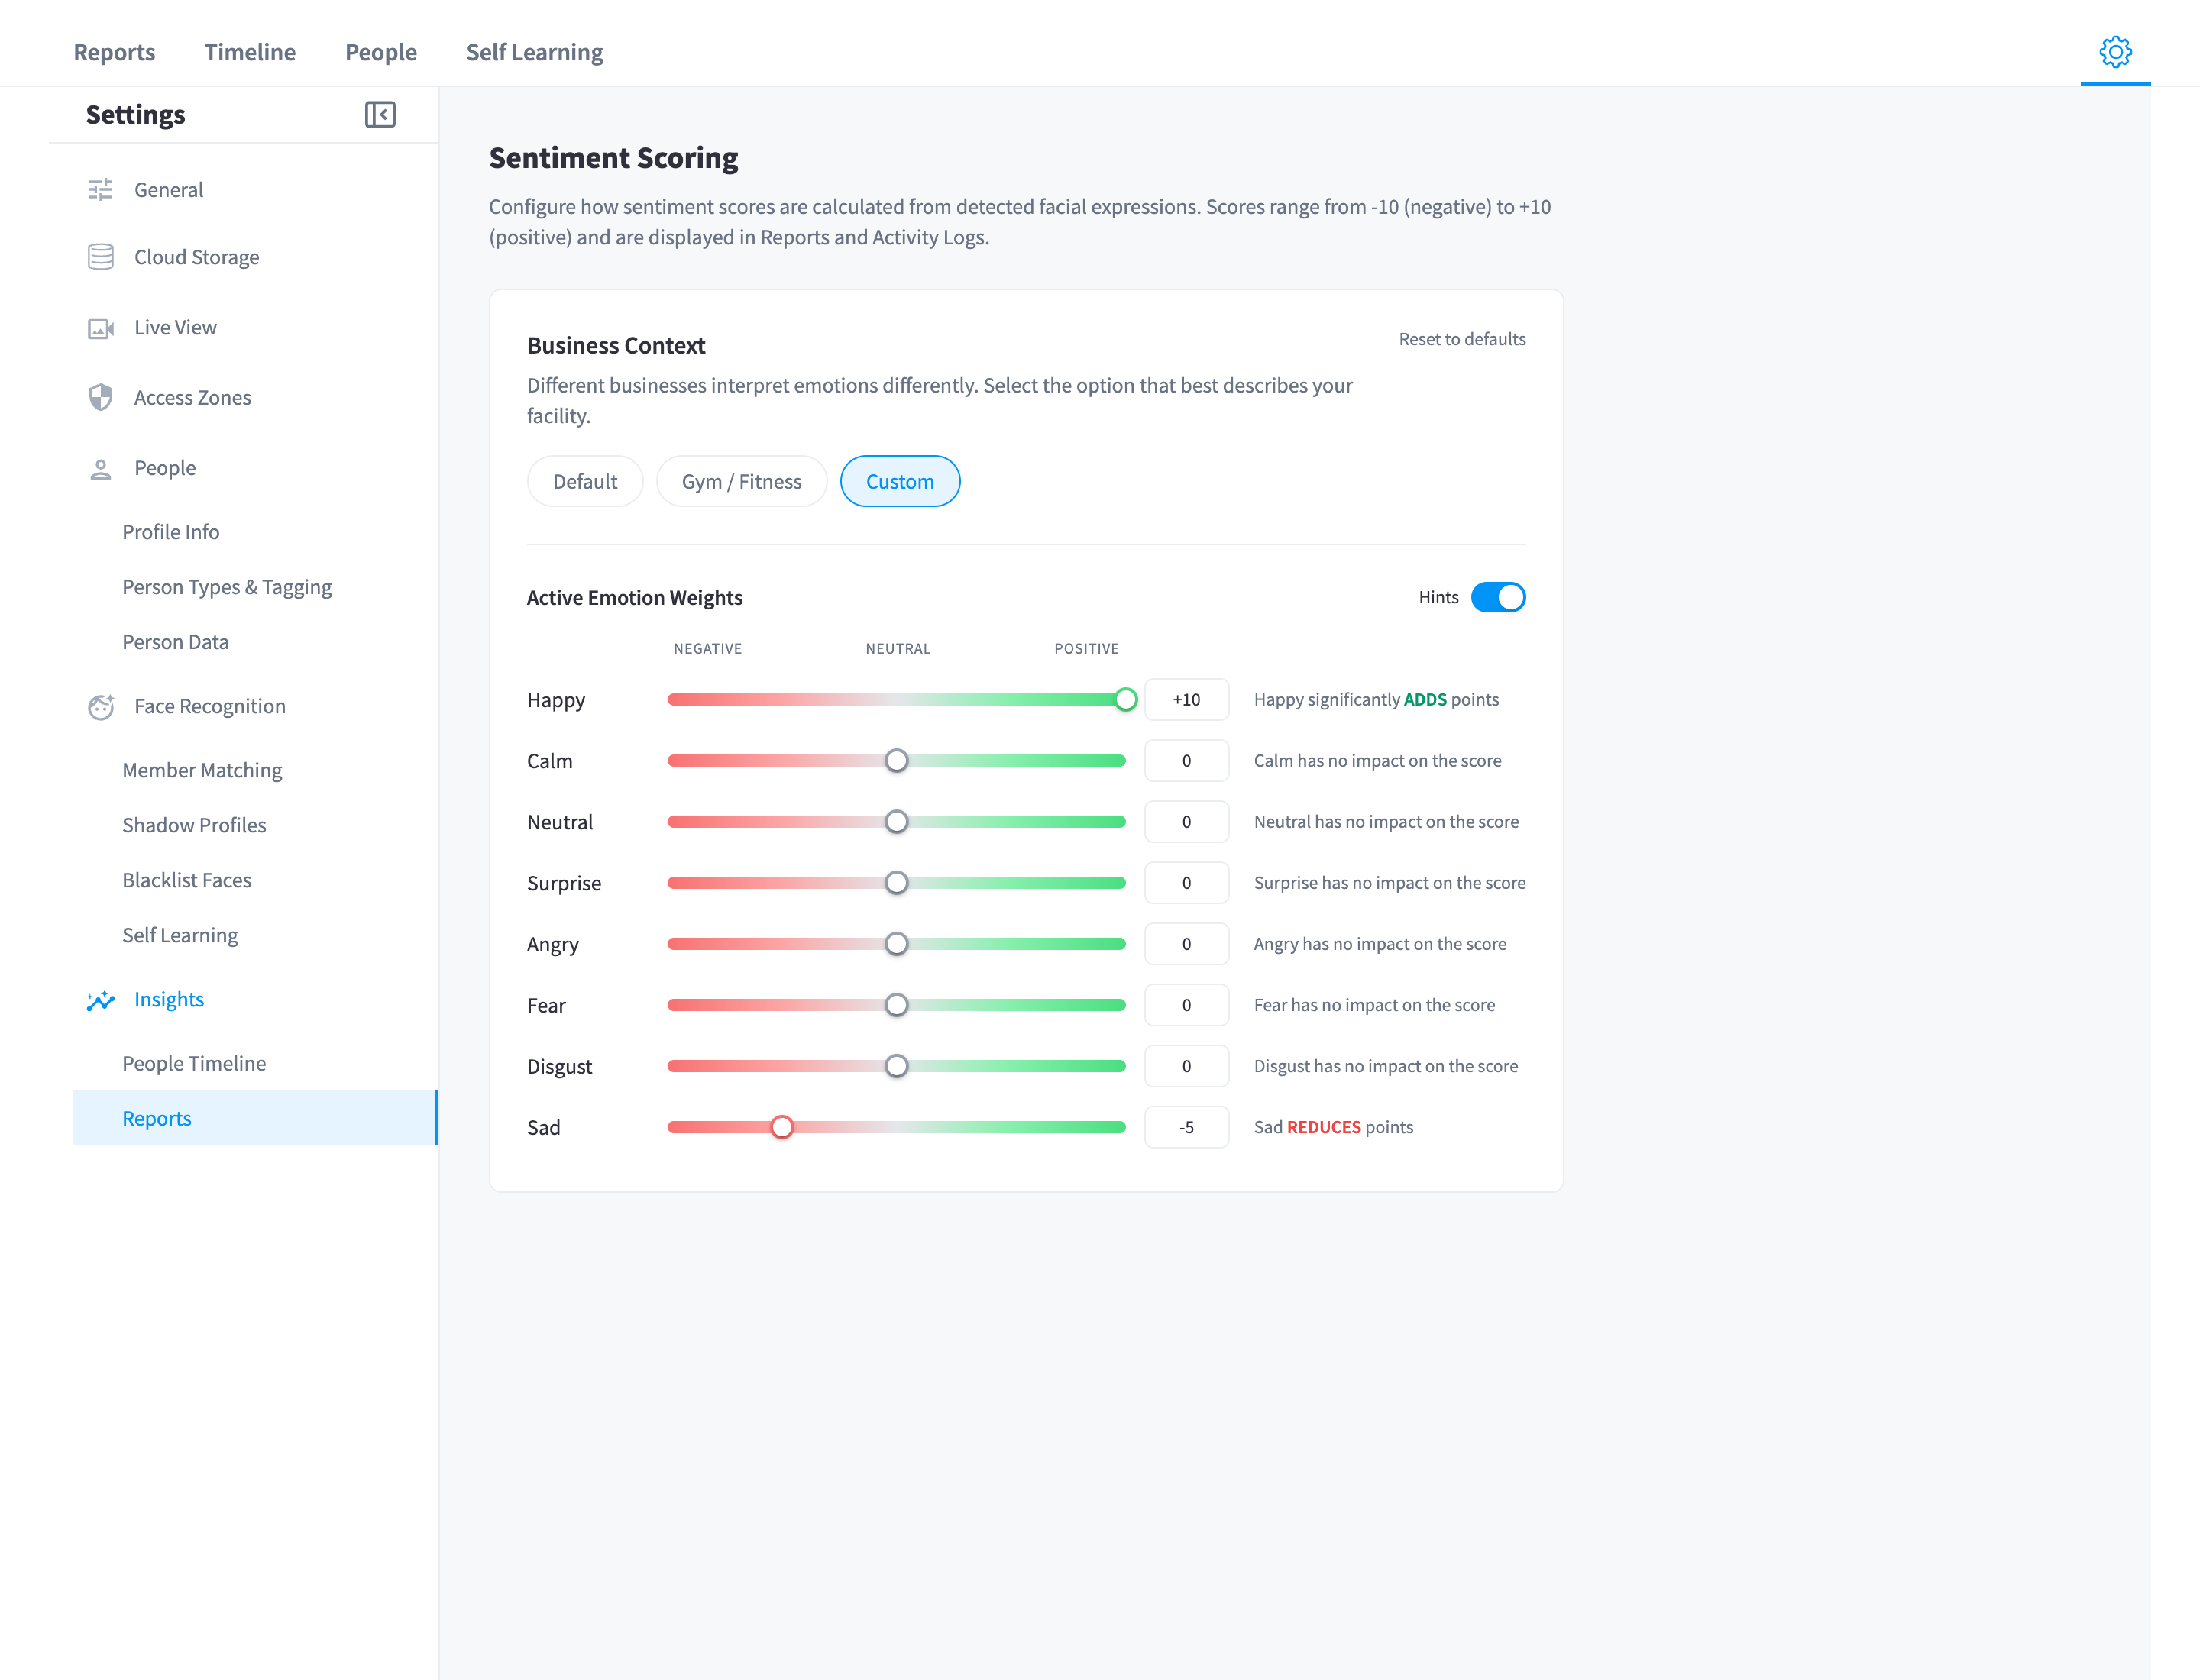
Task: Click the Access Zones shield icon
Action: [x=101, y=398]
